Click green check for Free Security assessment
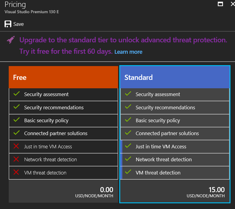Screen dimensions: 235x209 17,94
